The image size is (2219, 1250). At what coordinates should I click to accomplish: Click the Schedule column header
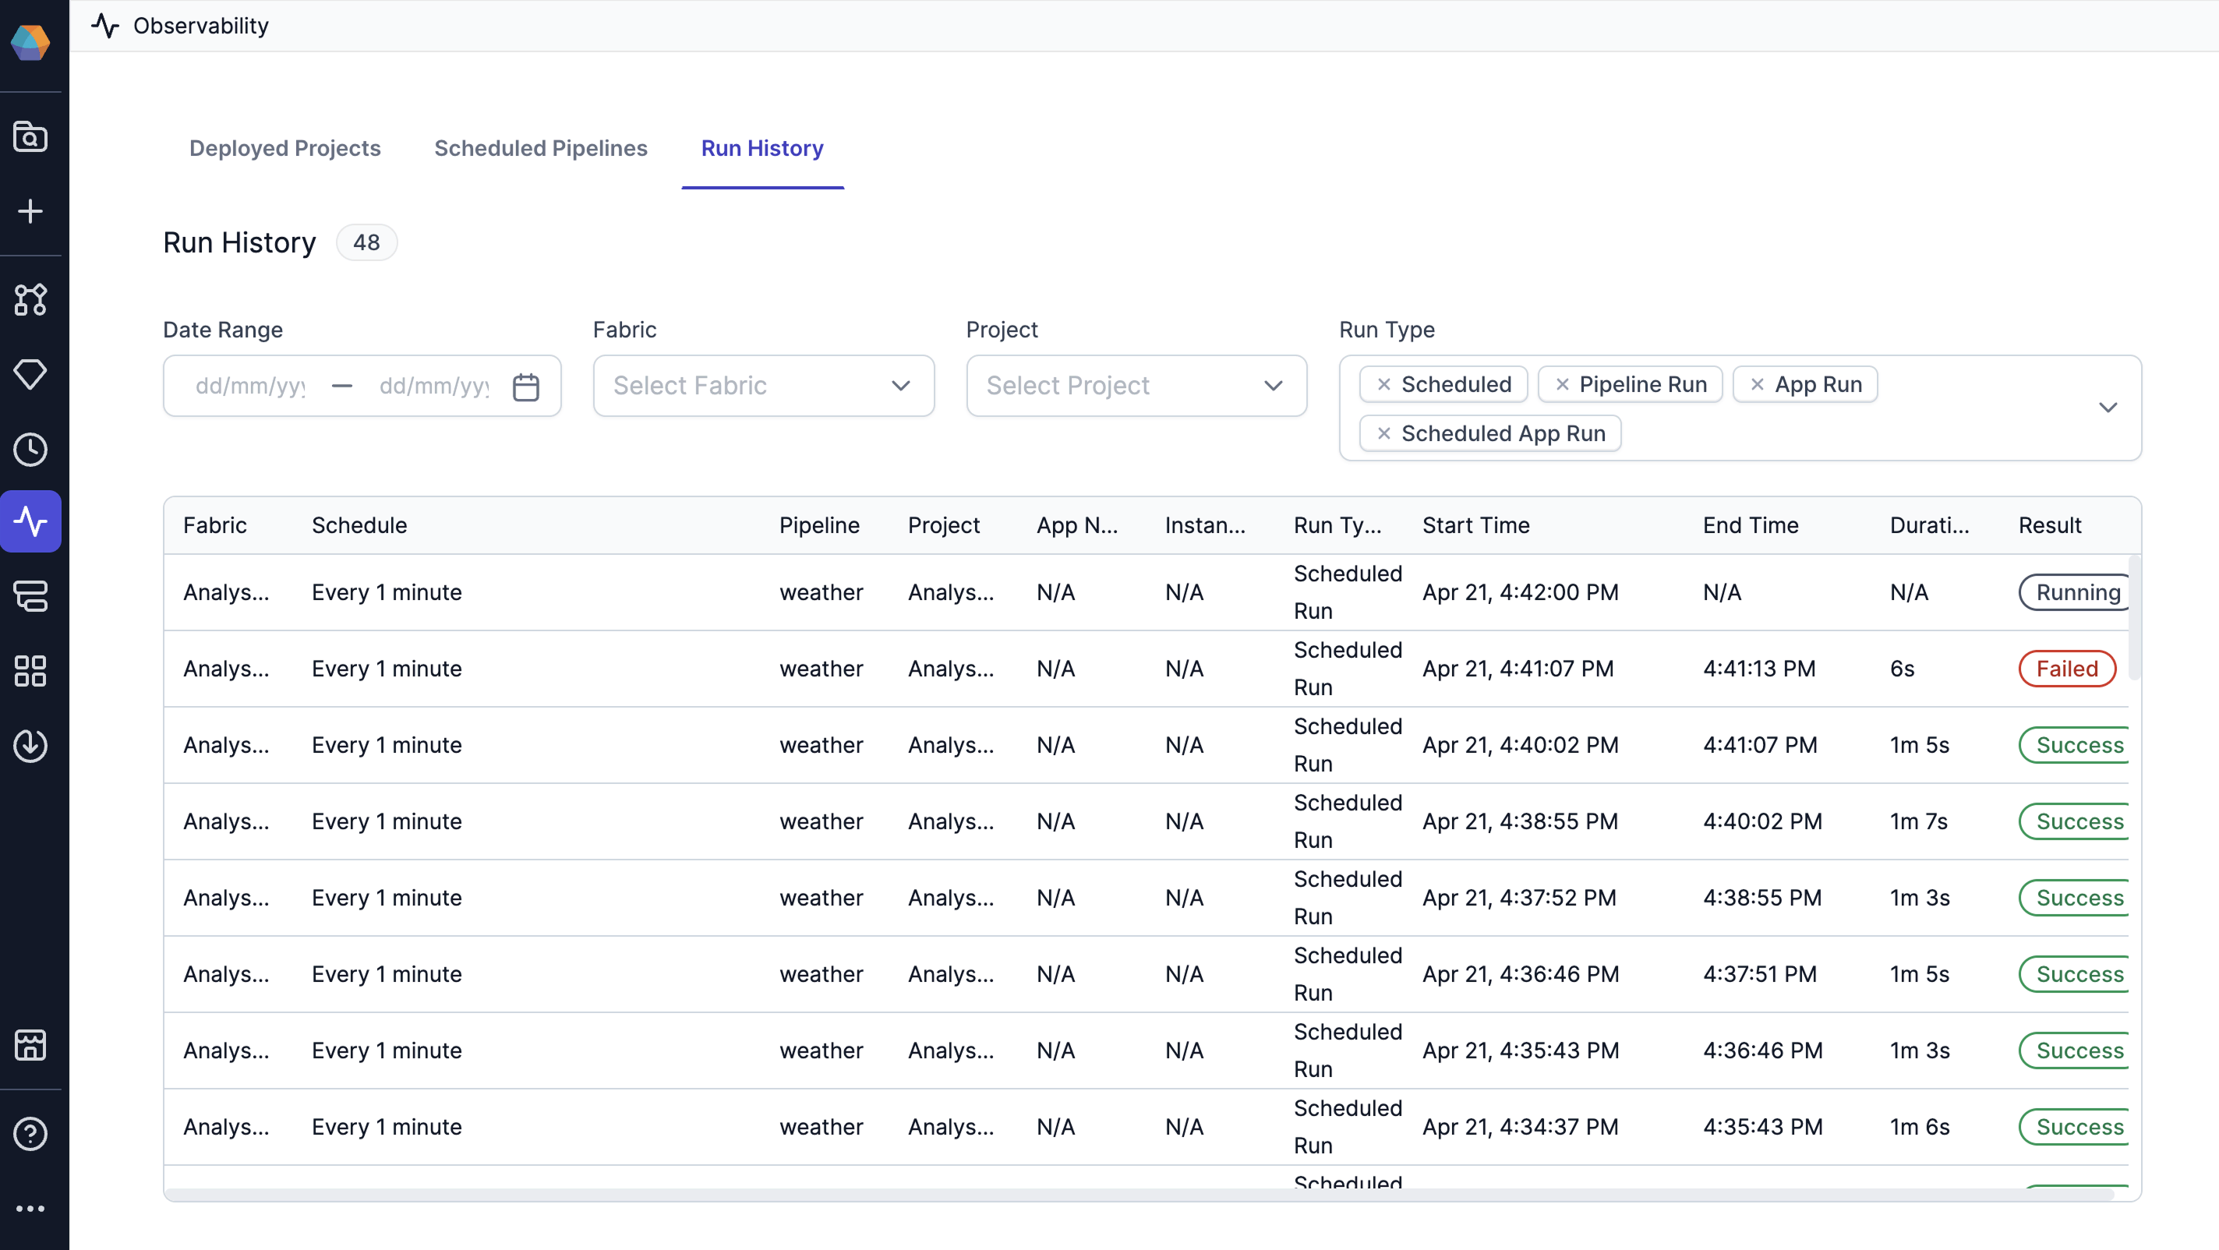[x=359, y=525]
